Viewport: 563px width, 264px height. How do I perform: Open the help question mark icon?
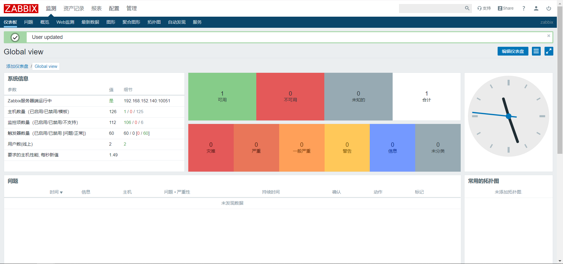click(x=524, y=8)
